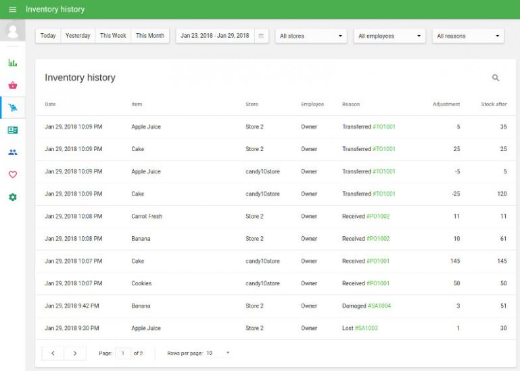520x371 pixels.
Task: Open the calendar date picker icon
Action: click(x=261, y=36)
